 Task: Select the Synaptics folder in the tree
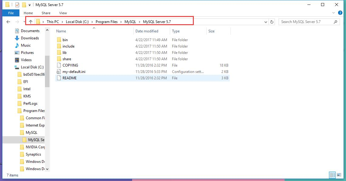33,154
